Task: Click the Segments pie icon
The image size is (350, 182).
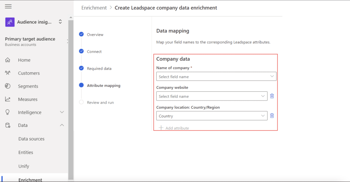Action: pyautogui.click(x=8, y=86)
